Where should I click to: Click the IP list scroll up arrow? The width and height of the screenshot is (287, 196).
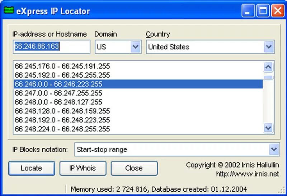point(268,67)
